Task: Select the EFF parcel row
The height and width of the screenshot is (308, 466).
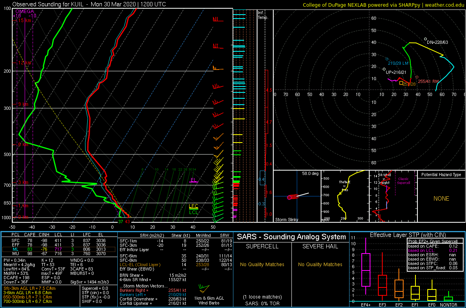Action: point(58,245)
